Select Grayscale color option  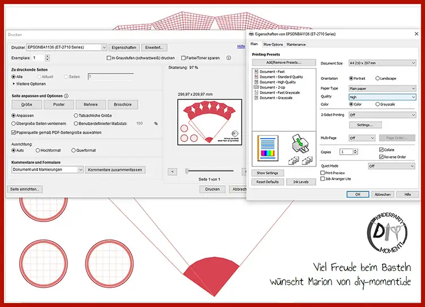coord(377,104)
